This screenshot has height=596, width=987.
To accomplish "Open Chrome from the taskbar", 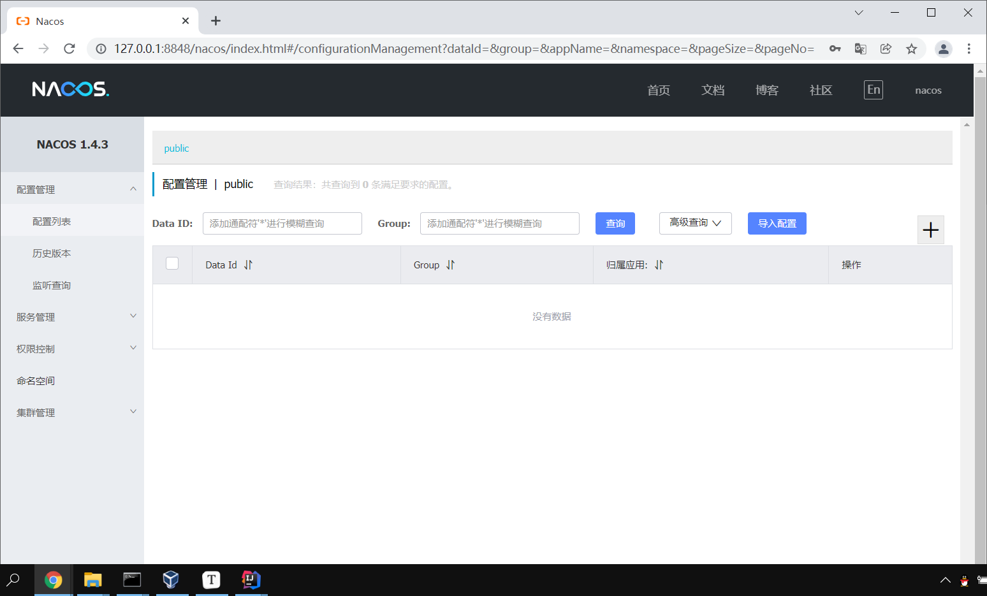I will click(54, 579).
